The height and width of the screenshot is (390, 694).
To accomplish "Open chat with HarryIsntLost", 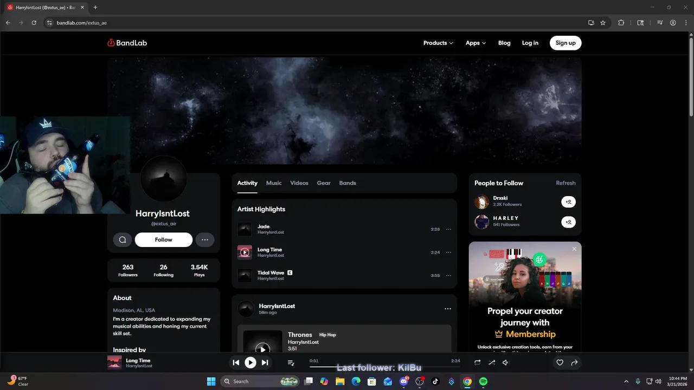I will 123,239.
